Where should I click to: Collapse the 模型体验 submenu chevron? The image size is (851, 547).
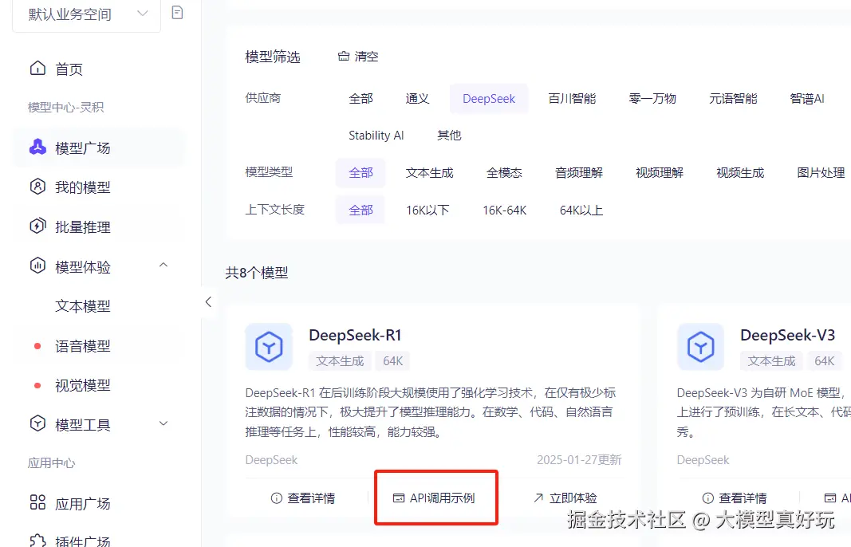pyautogui.click(x=164, y=266)
